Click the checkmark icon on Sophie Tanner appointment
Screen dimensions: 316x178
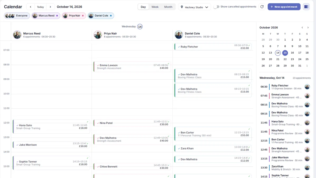[17, 162]
